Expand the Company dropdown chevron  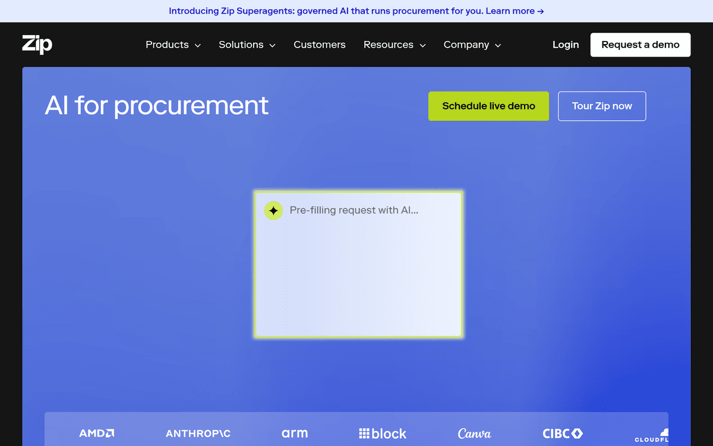[x=498, y=45]
